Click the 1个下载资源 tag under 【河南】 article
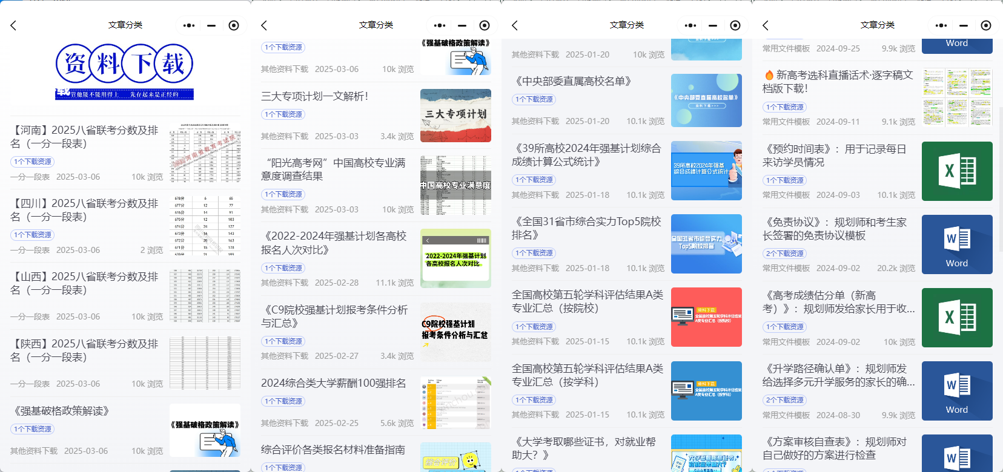 click(x=33, y=162)
